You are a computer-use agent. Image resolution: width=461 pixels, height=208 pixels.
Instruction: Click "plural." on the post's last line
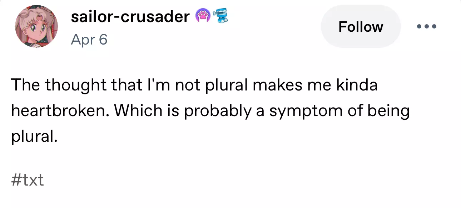coord(34,136)
